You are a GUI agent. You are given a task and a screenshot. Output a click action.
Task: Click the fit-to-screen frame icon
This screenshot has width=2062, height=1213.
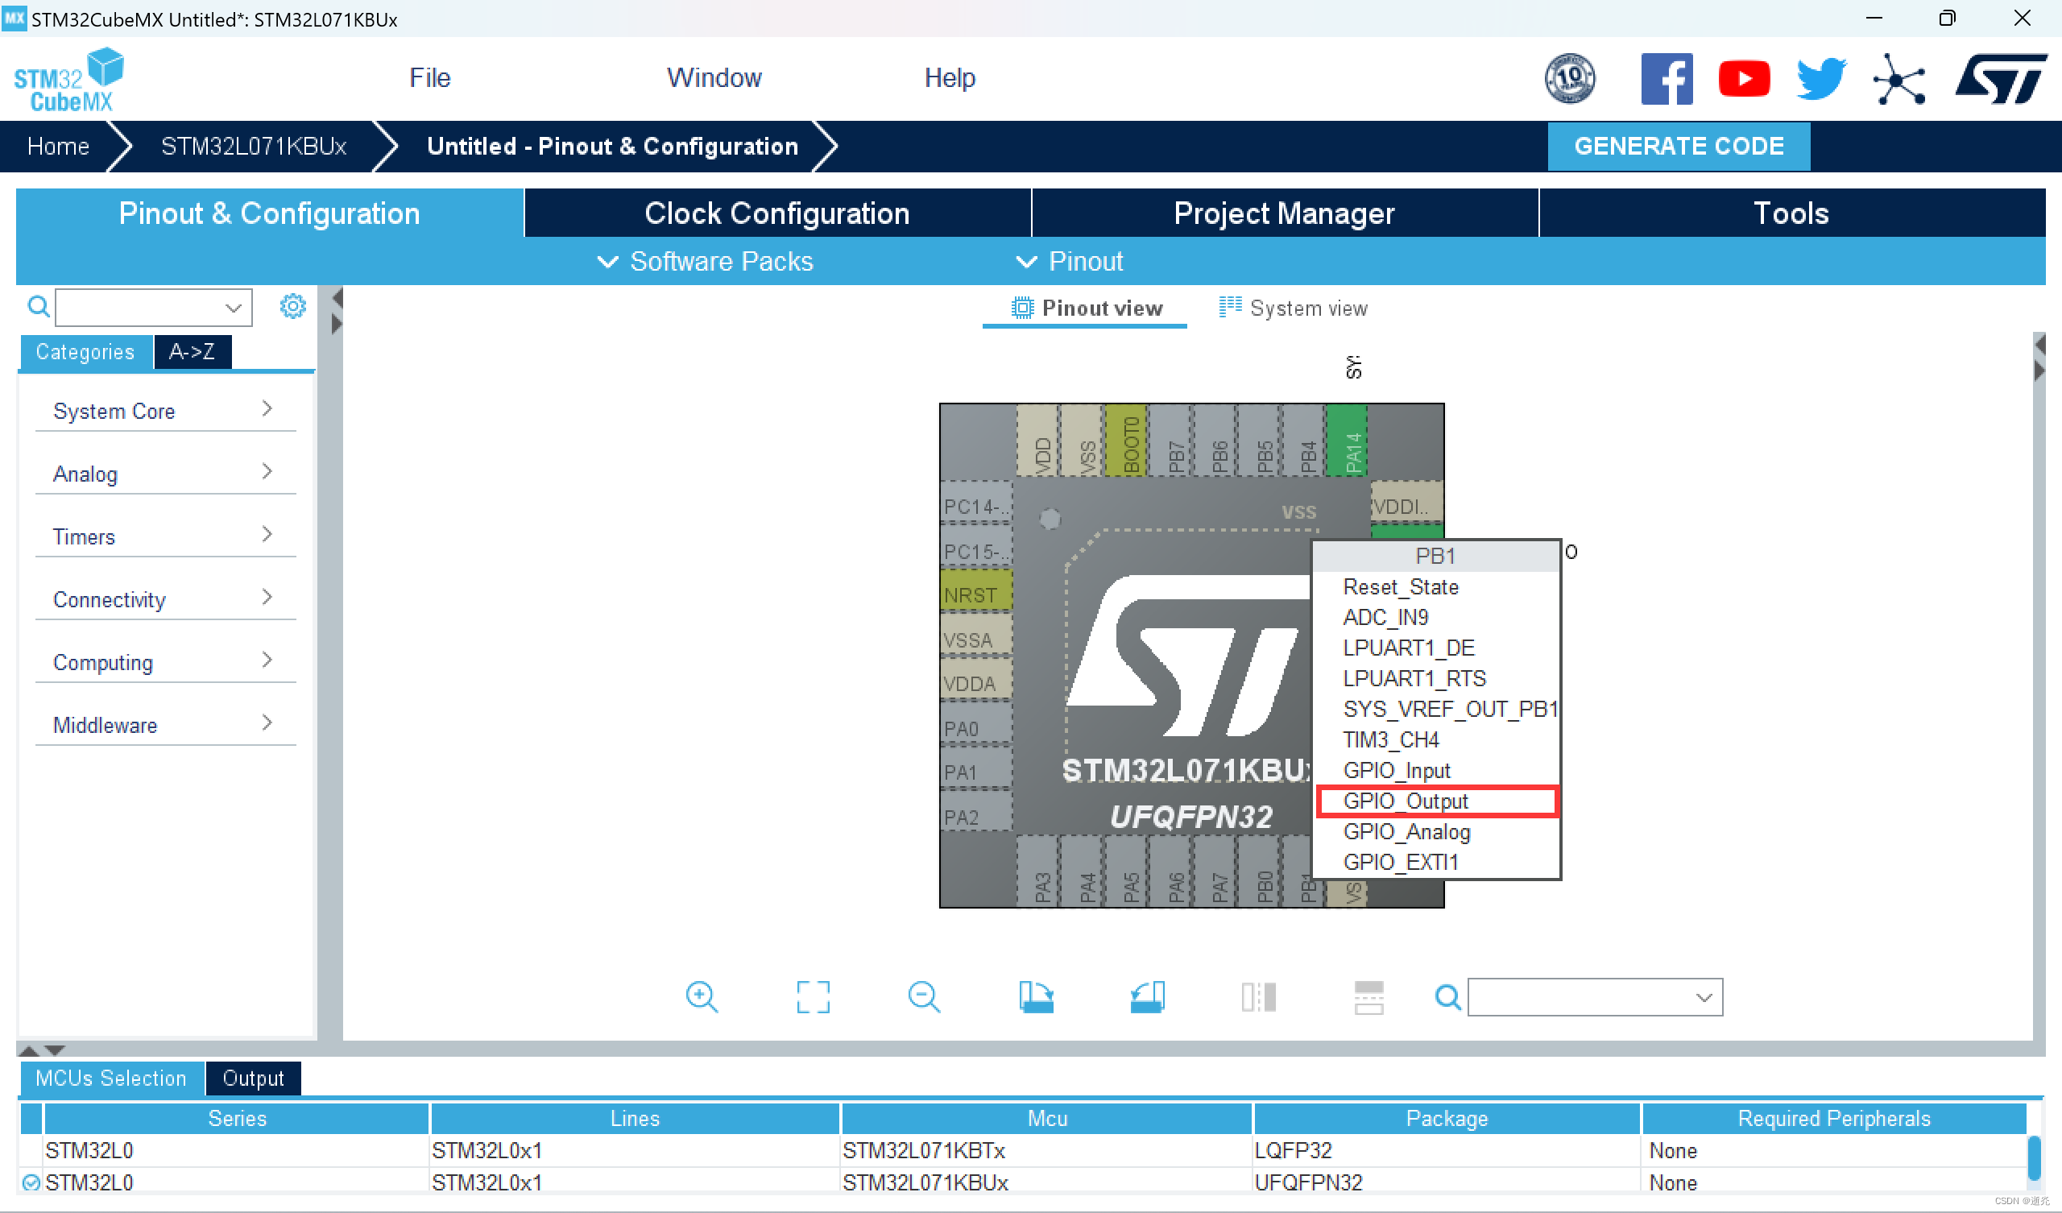pyautogui.click(x=813, y=997)
